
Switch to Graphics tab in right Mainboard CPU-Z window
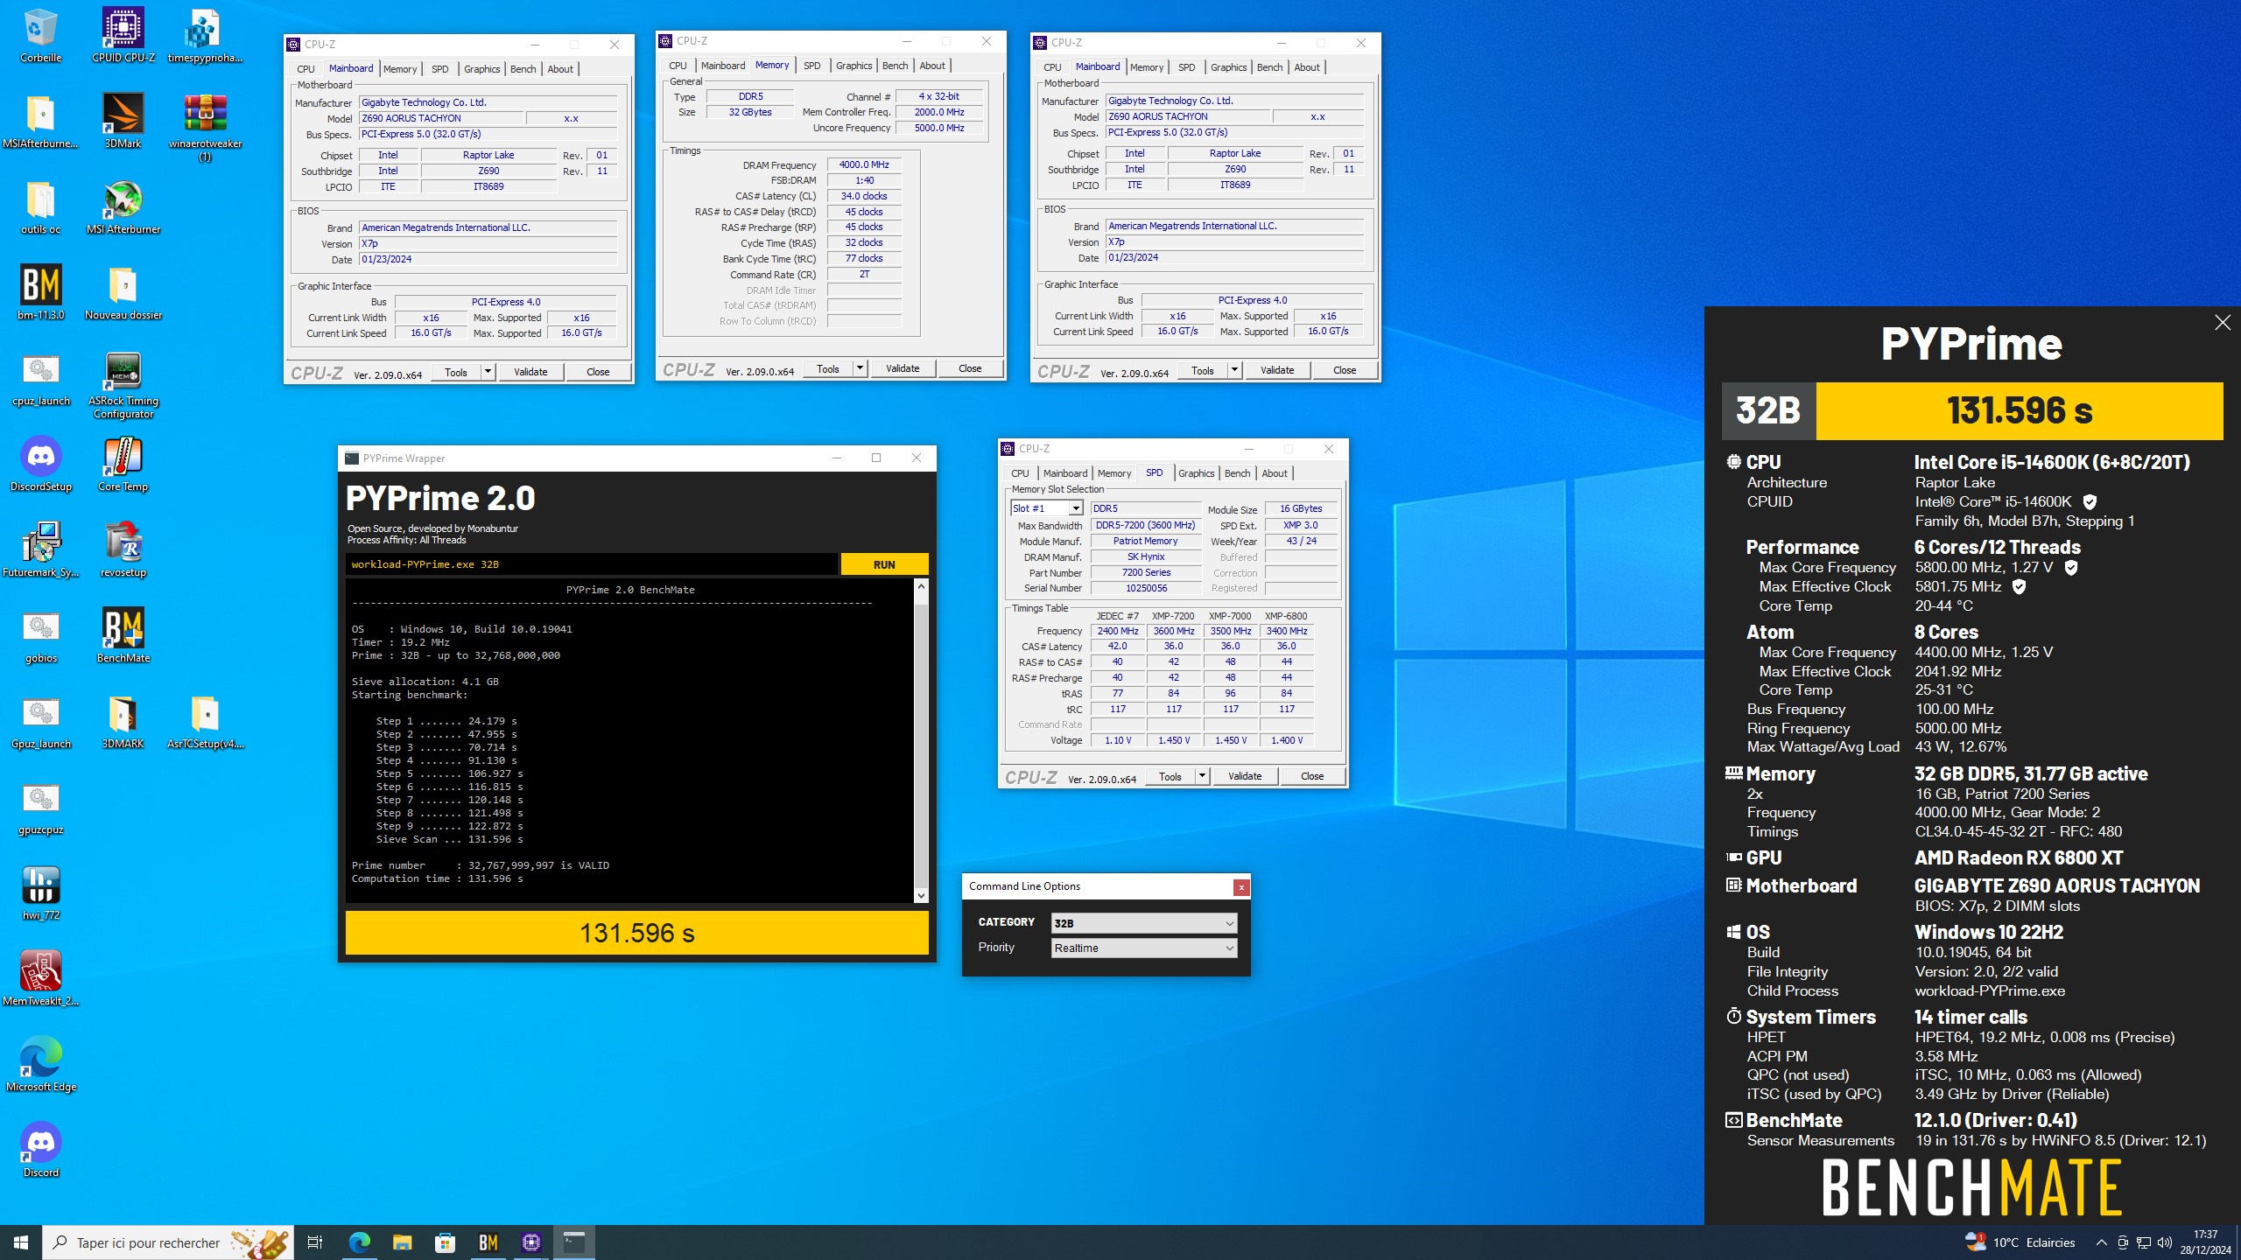coord(1228,67)
